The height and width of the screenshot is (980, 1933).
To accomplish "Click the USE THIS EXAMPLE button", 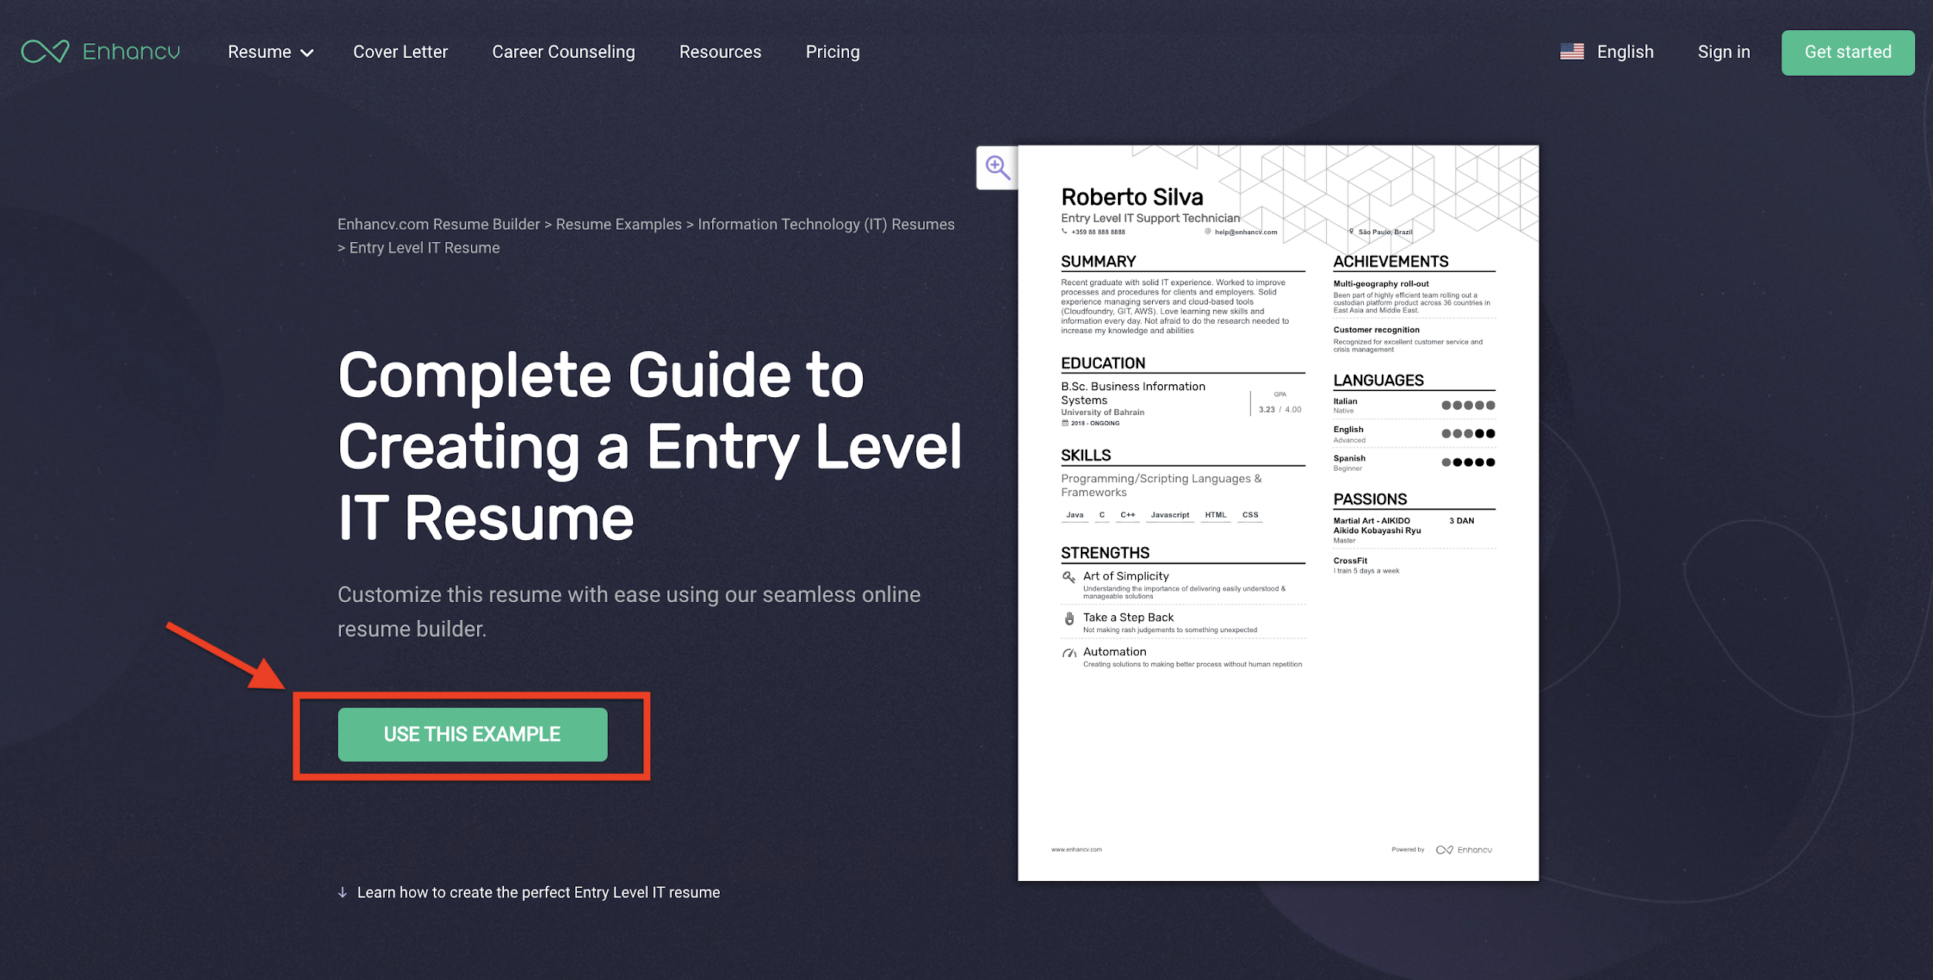I will [x=472, y=733].
